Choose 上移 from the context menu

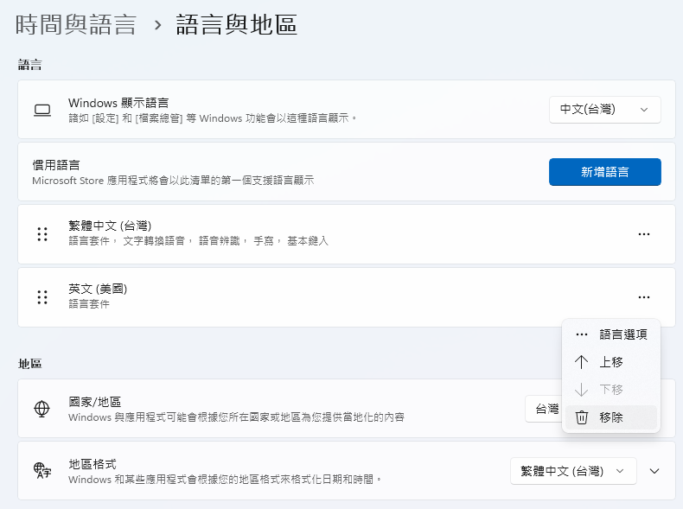tap(611, 362)
